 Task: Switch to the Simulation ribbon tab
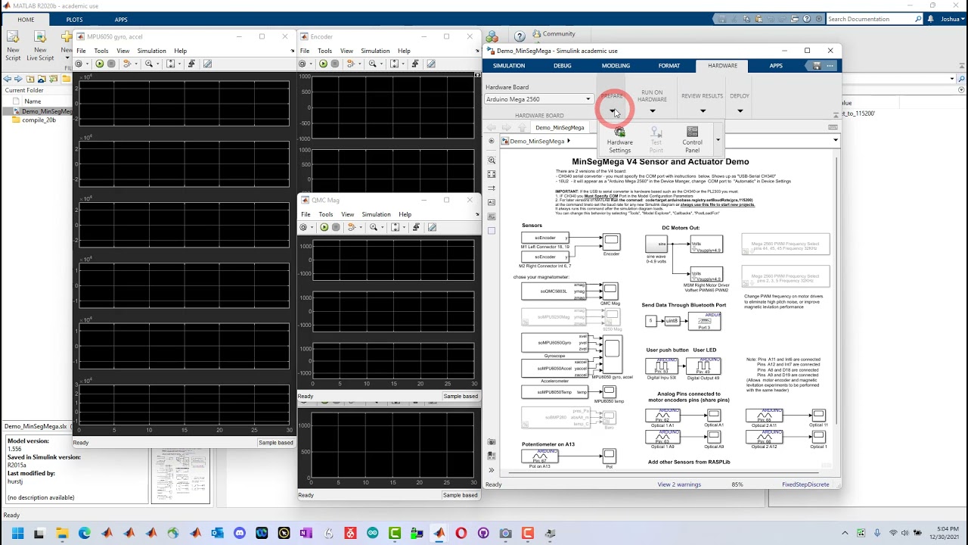[509, 66]
